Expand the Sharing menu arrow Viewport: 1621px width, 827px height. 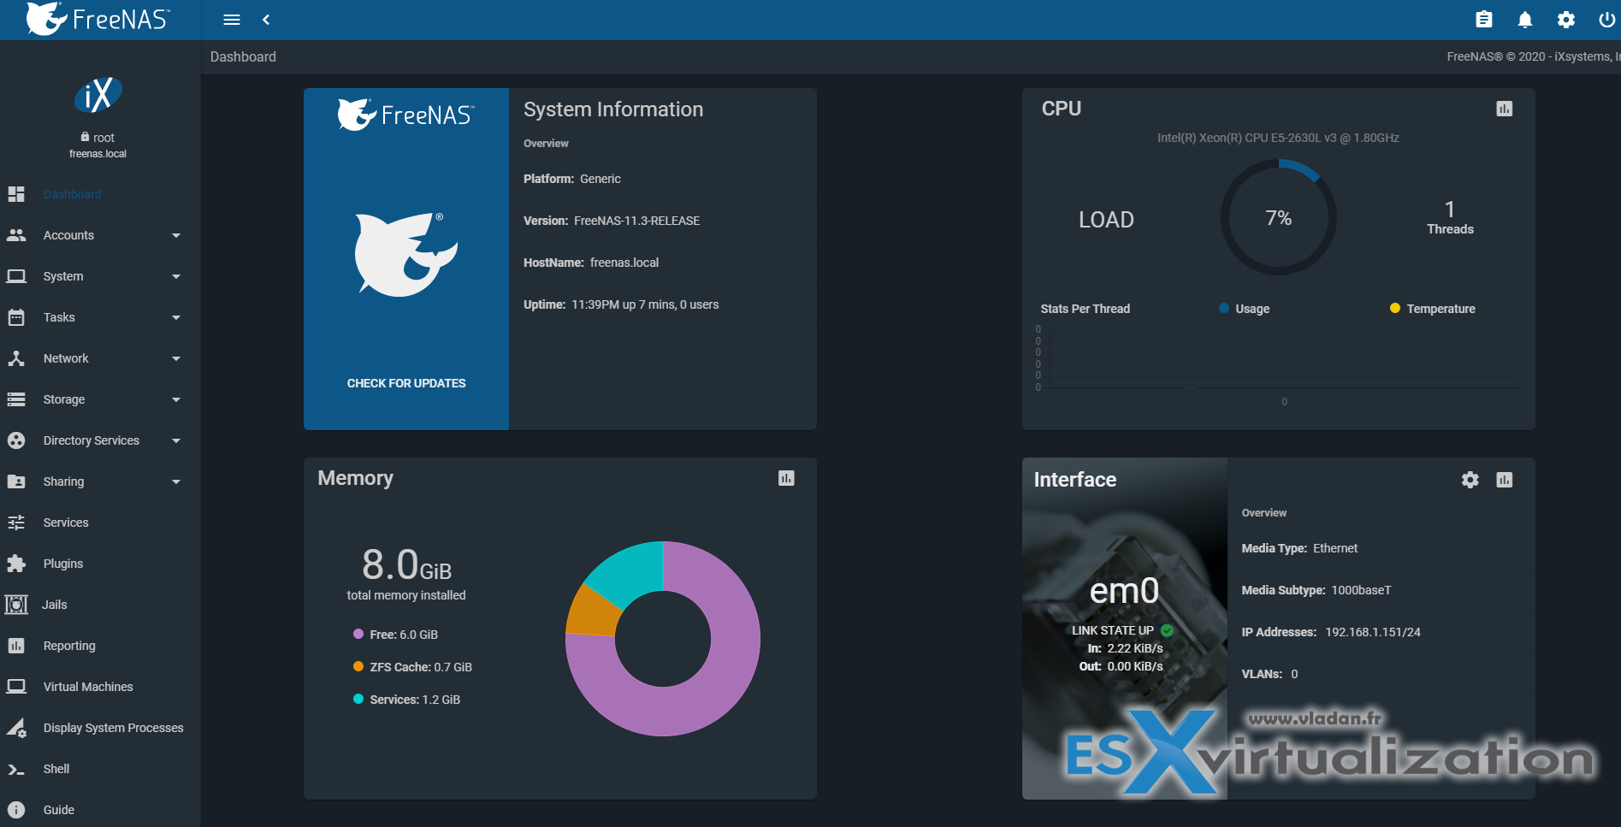(176, 481)
